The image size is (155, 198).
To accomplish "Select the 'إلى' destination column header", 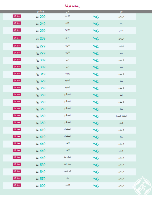I will click(67, 12).
